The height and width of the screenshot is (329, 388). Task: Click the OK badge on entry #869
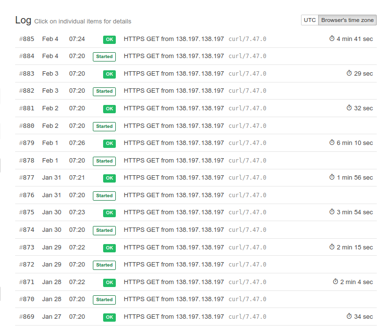(109, 317)
